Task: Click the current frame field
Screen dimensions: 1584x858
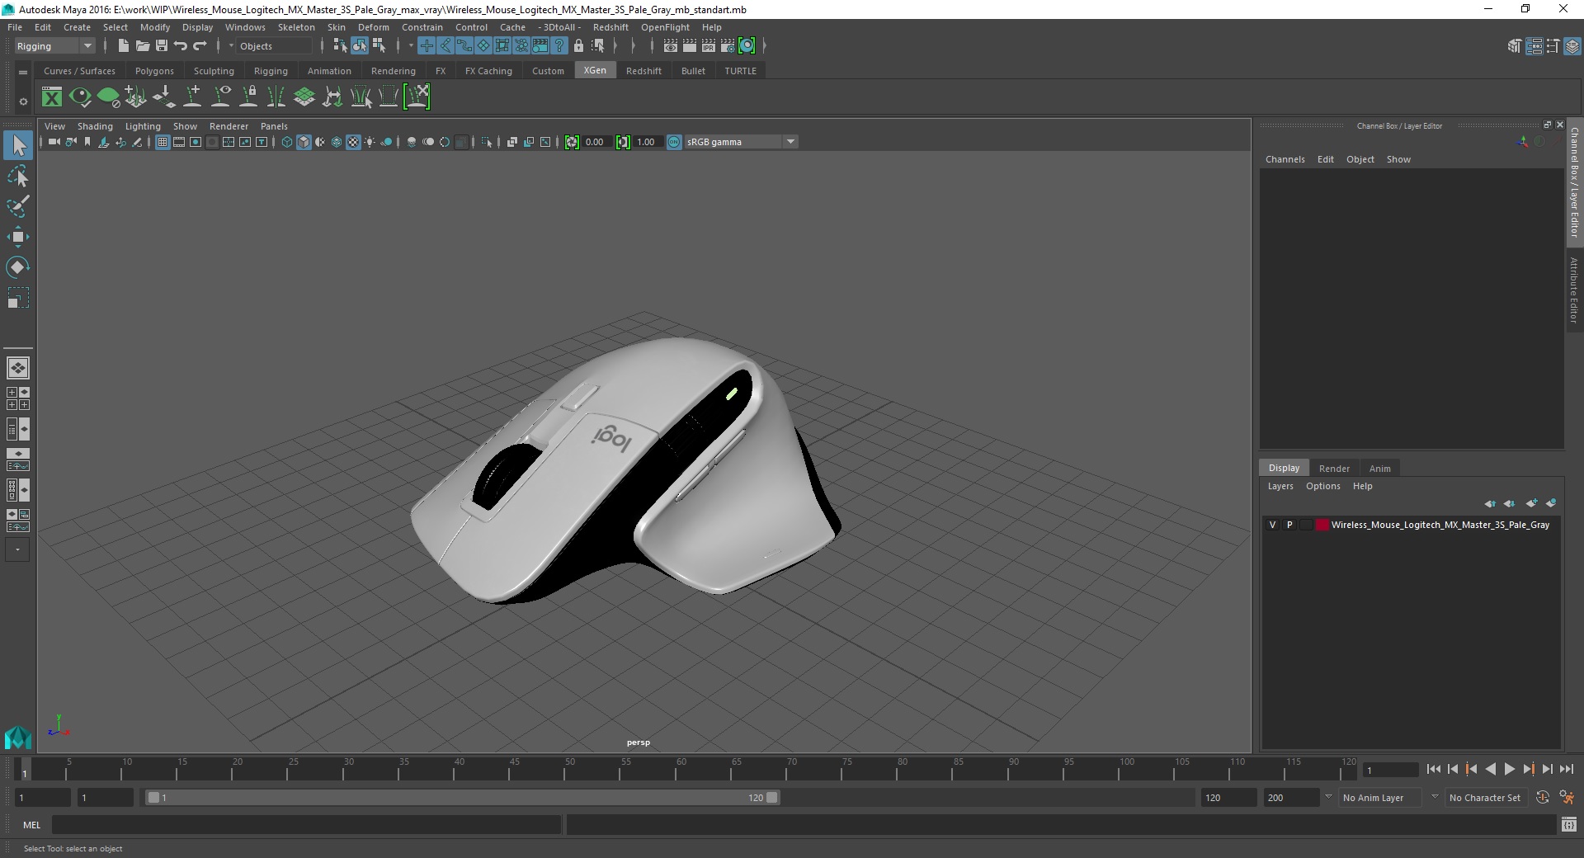Action: [x=1390, y=770]
